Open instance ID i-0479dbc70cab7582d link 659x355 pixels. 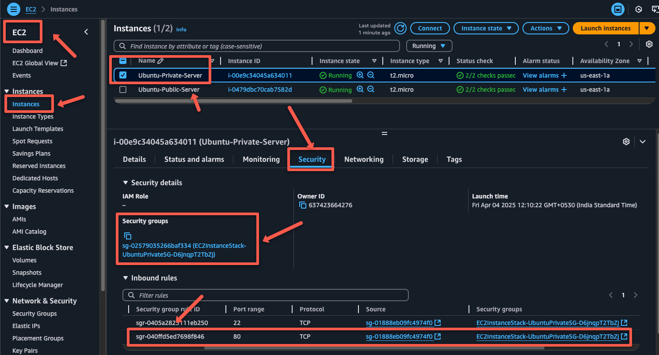[x=260, y=90]
